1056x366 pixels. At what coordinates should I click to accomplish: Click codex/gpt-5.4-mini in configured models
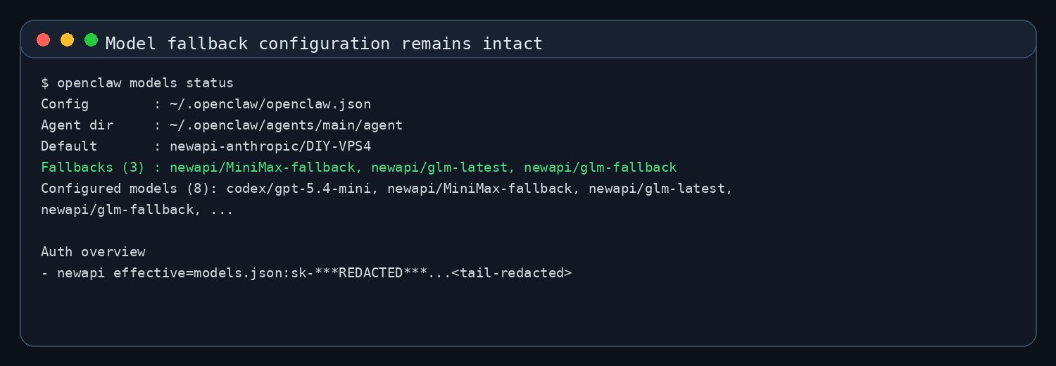click(298, 189)
